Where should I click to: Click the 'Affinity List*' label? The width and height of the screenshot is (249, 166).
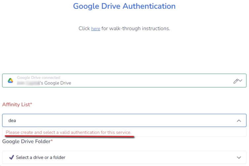point(17,105)
